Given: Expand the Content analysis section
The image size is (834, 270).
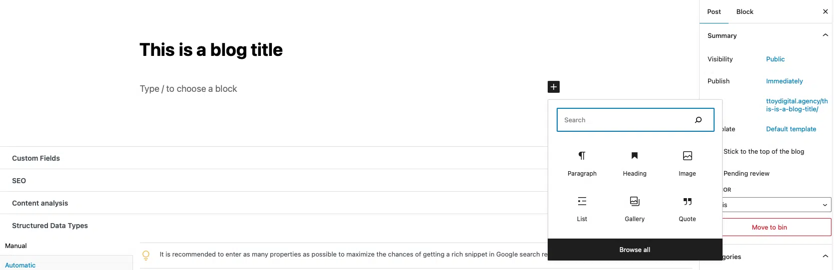Looking at the screenshot, I should pyautogui.click(x=274, y=203).
